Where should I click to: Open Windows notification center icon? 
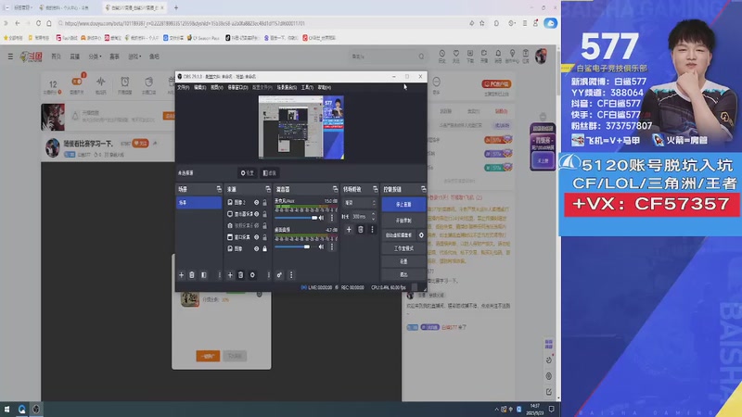click(x=551, y=409)
